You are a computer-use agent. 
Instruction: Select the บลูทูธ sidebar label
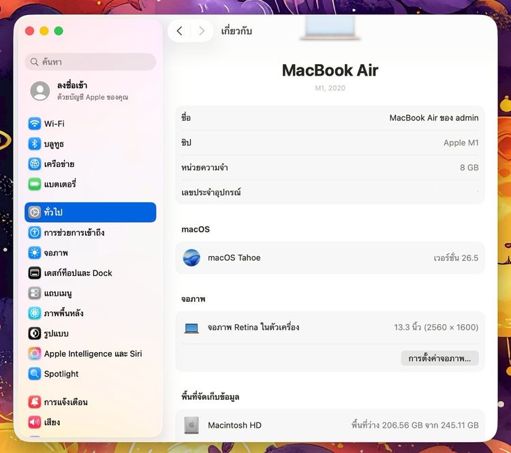(x=54, y=144)
